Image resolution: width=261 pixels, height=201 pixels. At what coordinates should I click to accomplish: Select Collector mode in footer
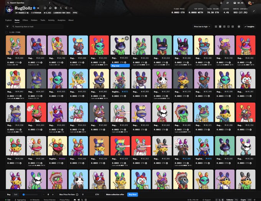tap(230, 200)
